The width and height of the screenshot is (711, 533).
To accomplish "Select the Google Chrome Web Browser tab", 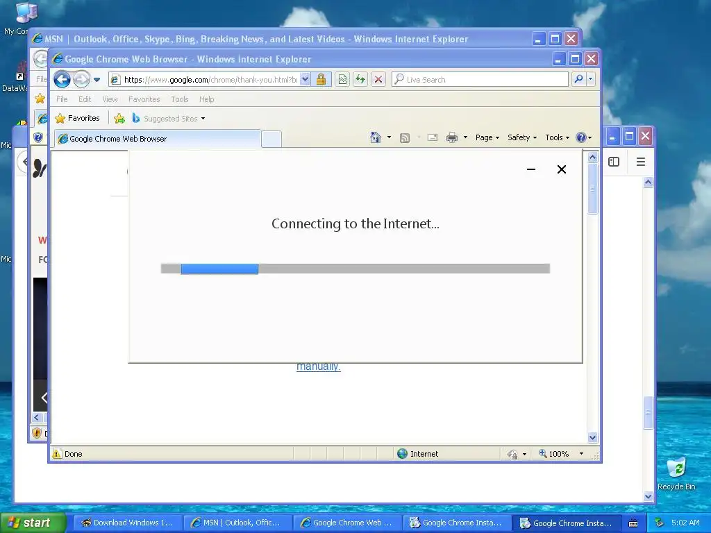I will tap(158, 139).
